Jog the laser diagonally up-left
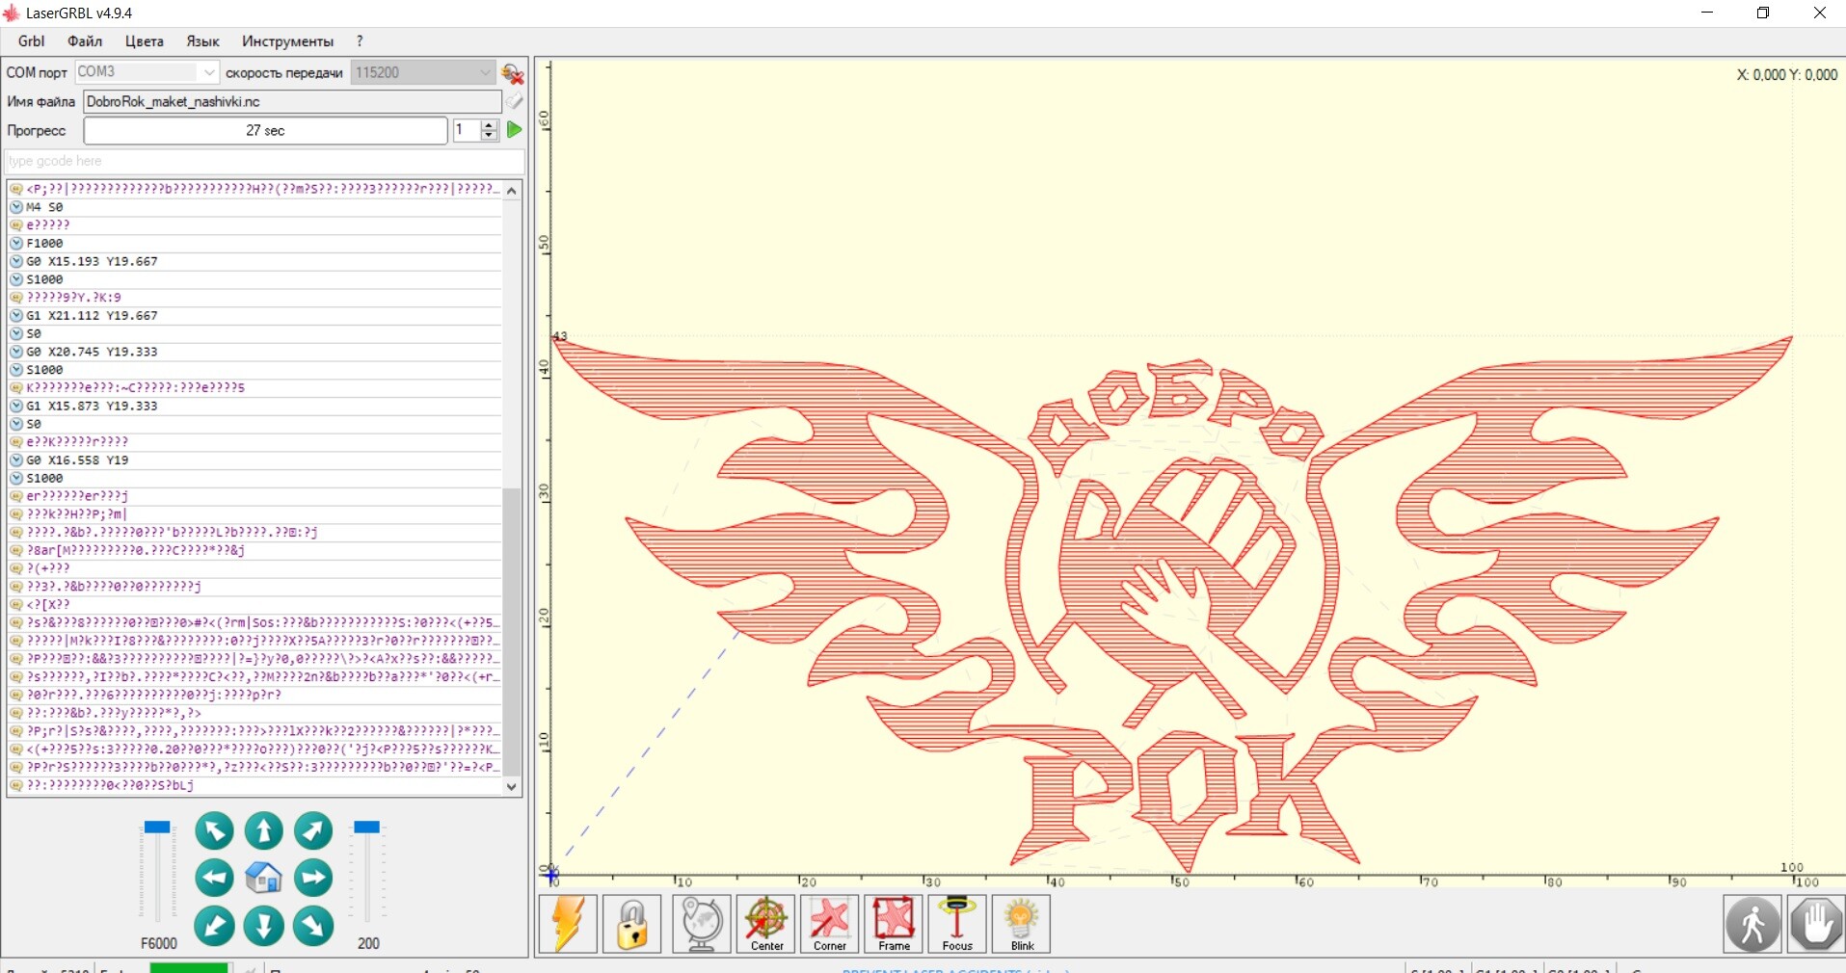The width and height of the screenshot is (1846, 973). pos(214,830)
